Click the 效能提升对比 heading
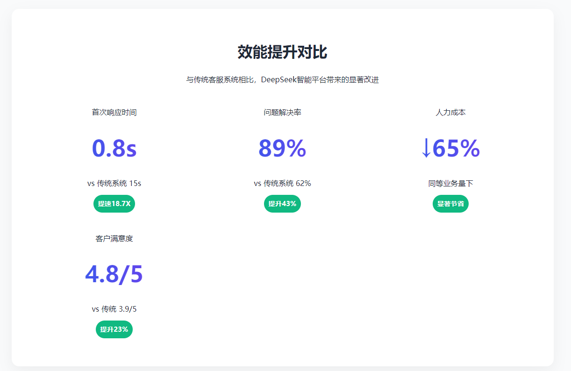This screenshot has height=371, width=571. [x=282, y=52]
